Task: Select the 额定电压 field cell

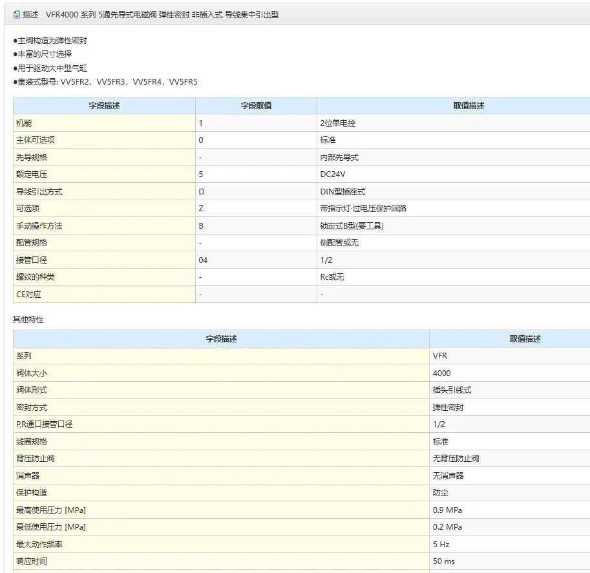Action: coord(104,174)
